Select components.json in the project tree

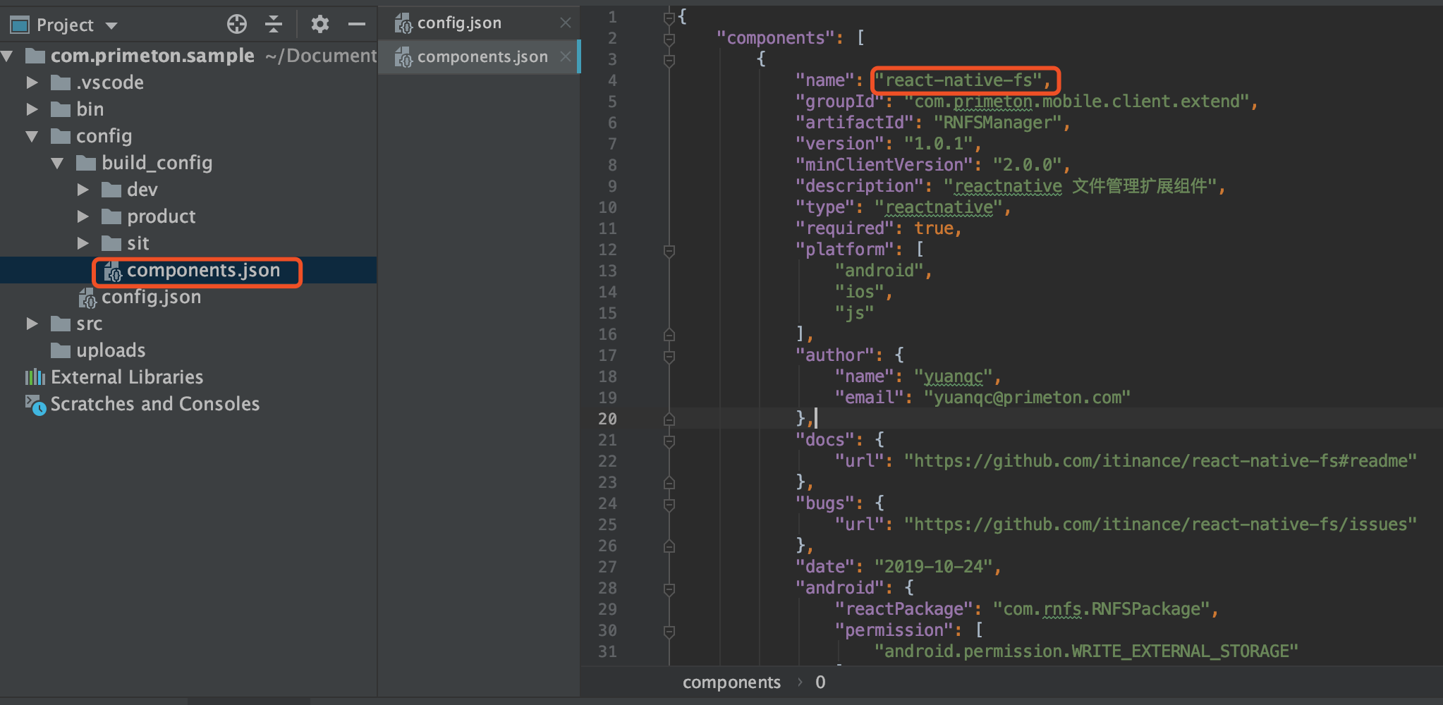pyautogui.click(x=203, y=271)
